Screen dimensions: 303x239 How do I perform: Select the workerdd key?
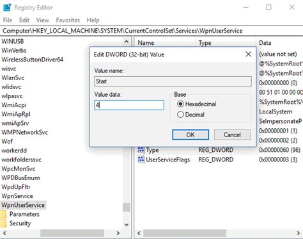click(x=14, y=151)
